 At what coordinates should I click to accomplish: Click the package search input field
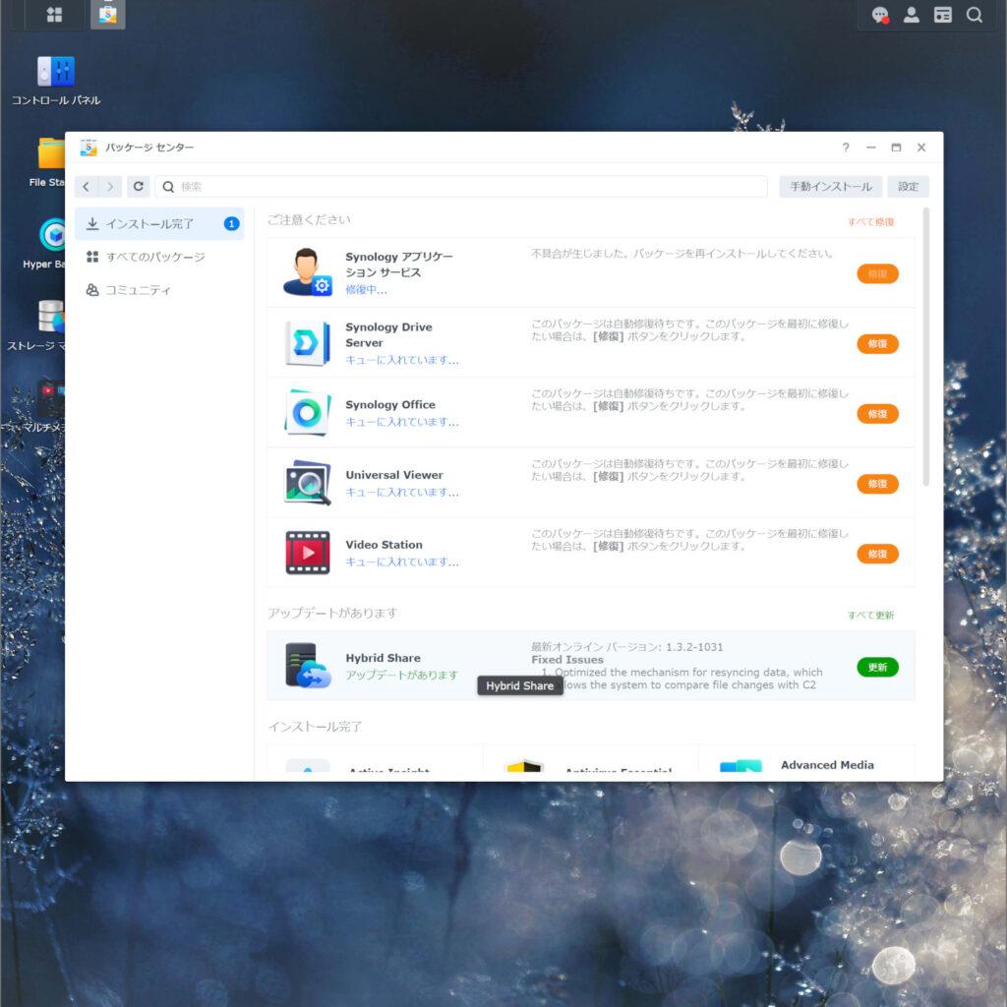461,187
